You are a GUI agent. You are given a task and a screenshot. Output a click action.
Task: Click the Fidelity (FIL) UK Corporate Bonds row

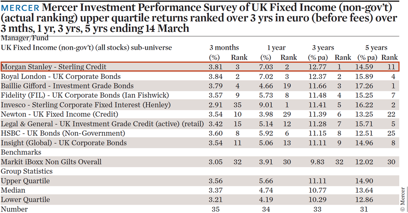tap(200, 95)
